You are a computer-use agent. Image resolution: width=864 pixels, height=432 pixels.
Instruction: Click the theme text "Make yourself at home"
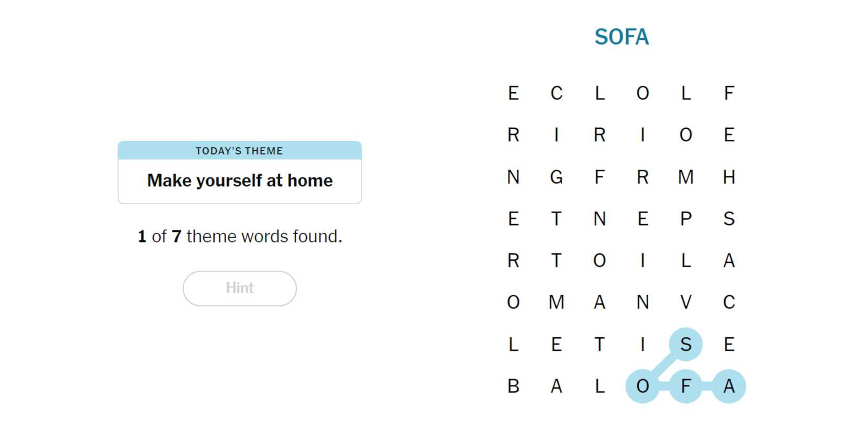tap(240, 181)
